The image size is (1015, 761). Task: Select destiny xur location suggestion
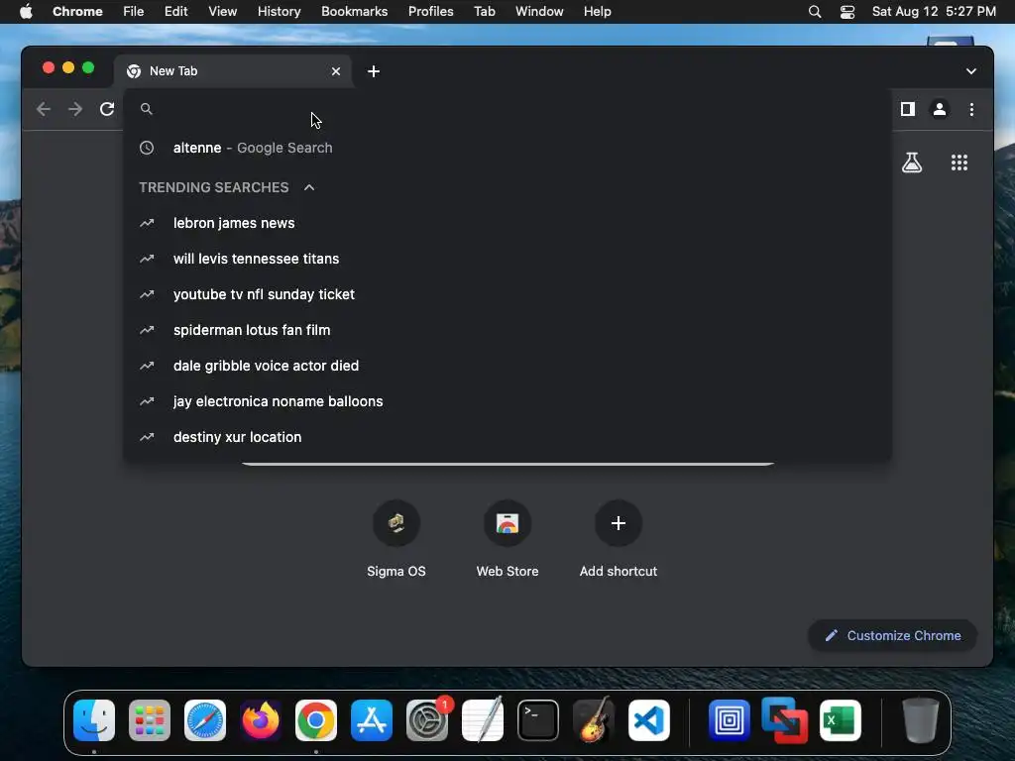pyautogui.click(x=507, y=437)
